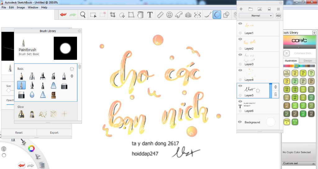
Task: Enable the Symmetry tool
Action: (x=197, y=15)
